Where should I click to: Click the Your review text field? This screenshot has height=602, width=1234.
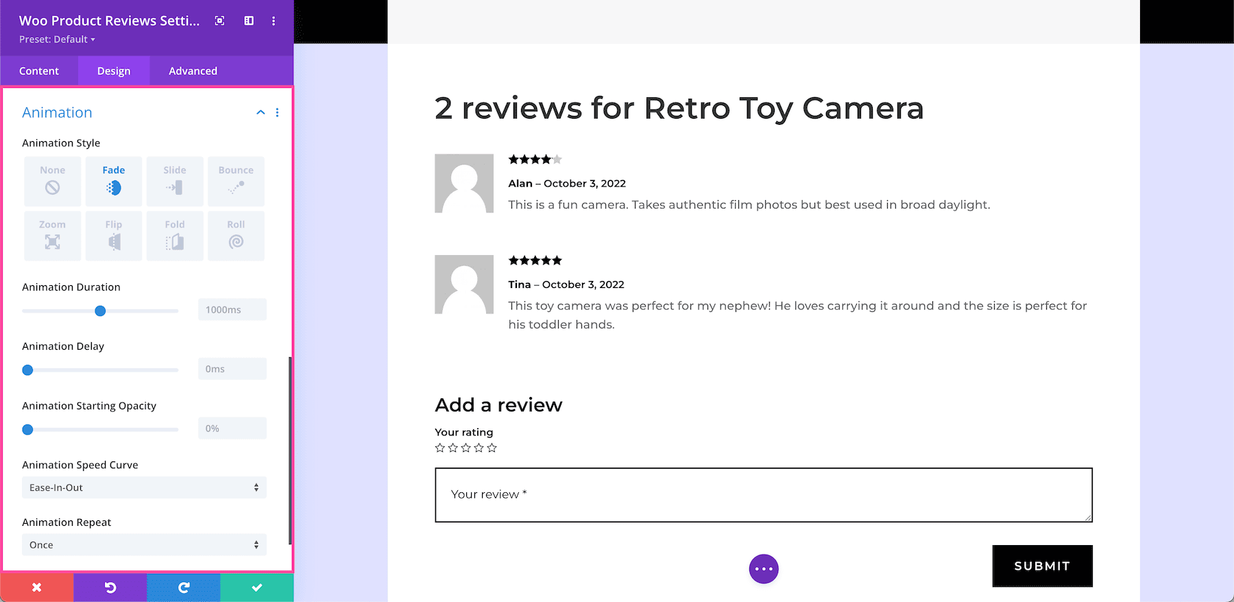click(x=763, y=494)
